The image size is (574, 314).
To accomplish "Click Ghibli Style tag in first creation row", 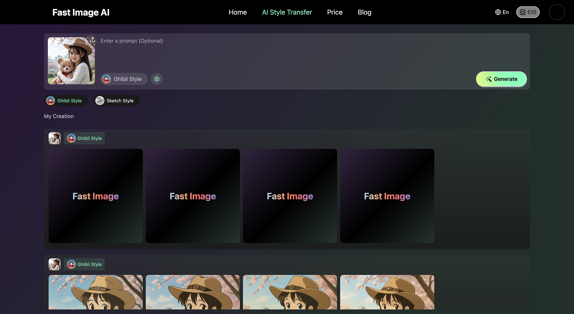I will pyautogui.click(x=84, y=138).
